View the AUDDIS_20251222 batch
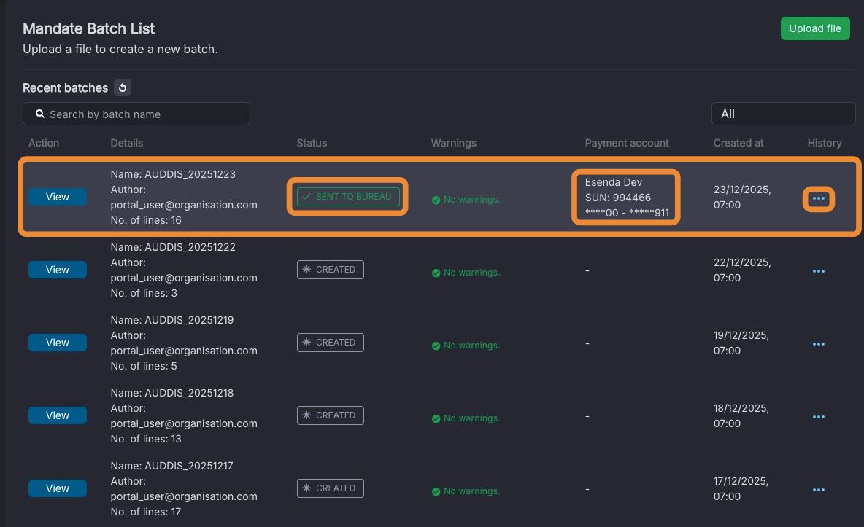 tap(58, 270)
